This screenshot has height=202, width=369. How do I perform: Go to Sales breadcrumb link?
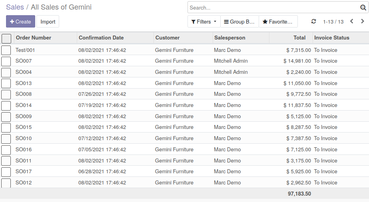pos(15,7)
